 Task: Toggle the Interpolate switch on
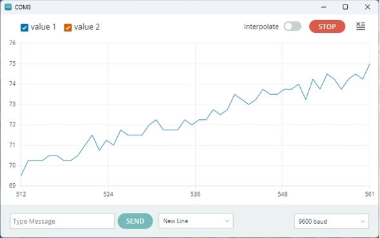pyautogui.click(x=292, y=26)
